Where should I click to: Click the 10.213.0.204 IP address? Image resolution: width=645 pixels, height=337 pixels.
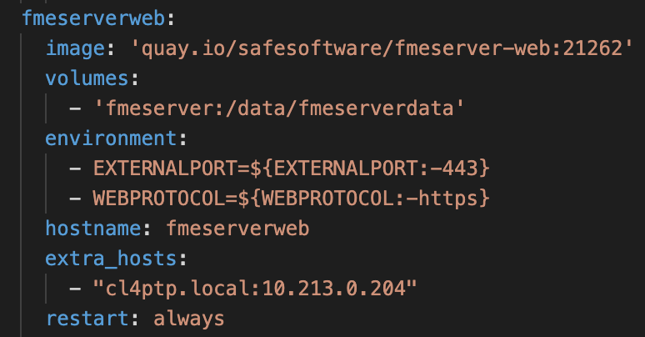click(334, 289)
